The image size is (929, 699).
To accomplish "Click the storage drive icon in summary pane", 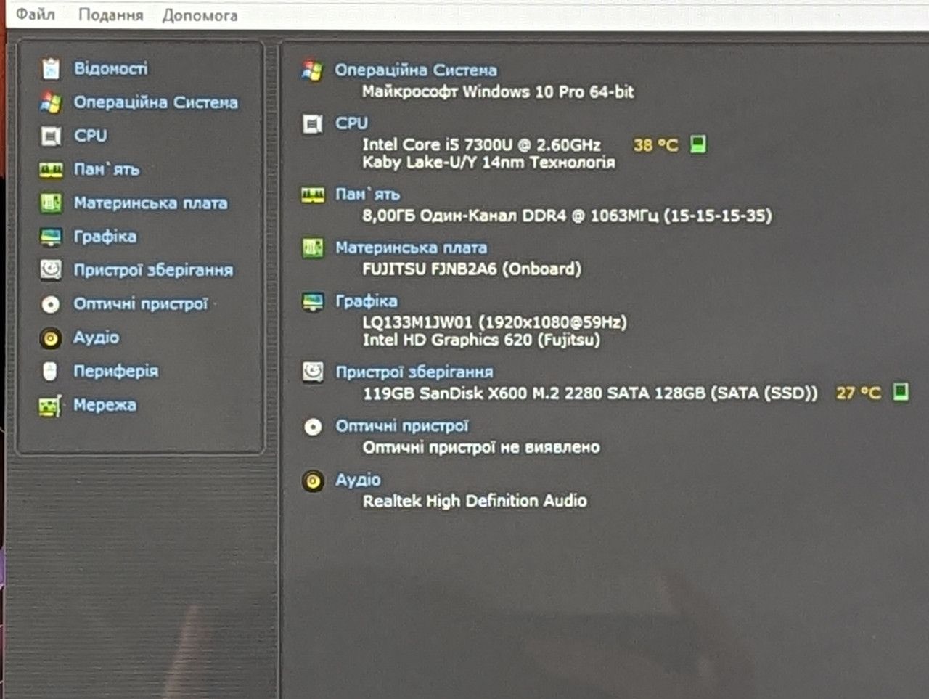I will [313, 372].
